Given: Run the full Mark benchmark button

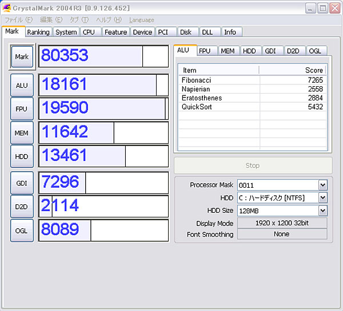Looking at the screenshot, I should coord(22,56).
